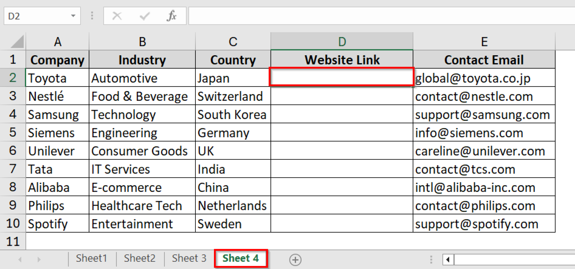Select the cell containing Toyota
Viewport: 575px width, 269px height.
[x=57, y=78]
